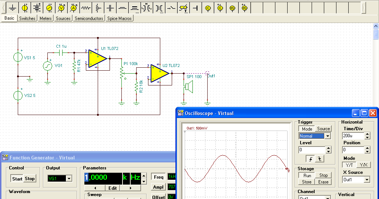379x199 pixels.
Task: Erase the stored oscilloscope waveform
Action: coord(323,182)
